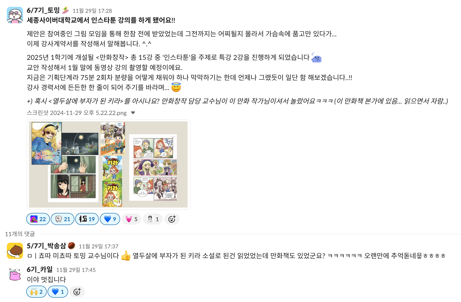The width and height of the screenshot is (461, 302).
Task: Click the username 5/7기_박송삼
Action: [46, 246]
